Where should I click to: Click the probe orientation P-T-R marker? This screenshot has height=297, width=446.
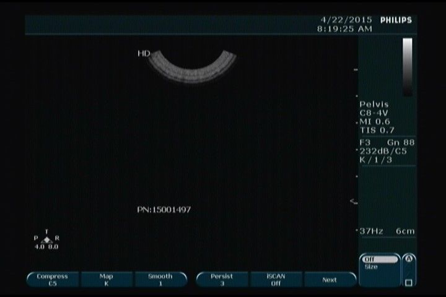[x=46, y=239]
